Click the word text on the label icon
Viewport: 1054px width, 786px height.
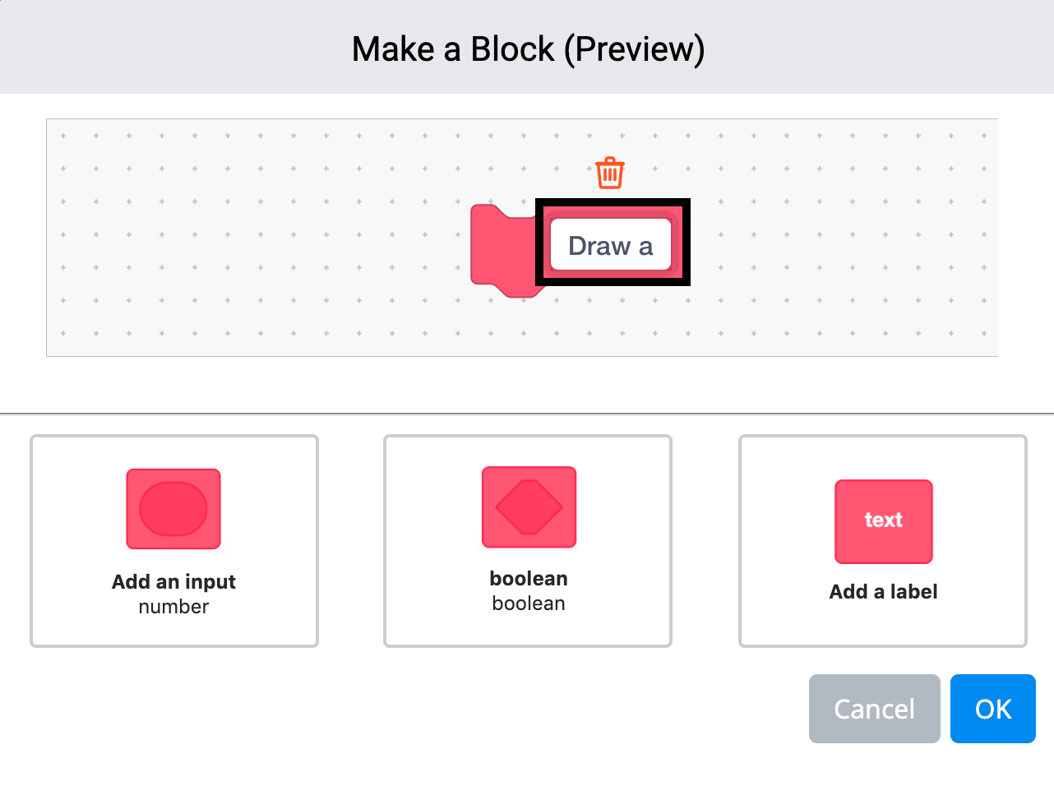point(883,521)
